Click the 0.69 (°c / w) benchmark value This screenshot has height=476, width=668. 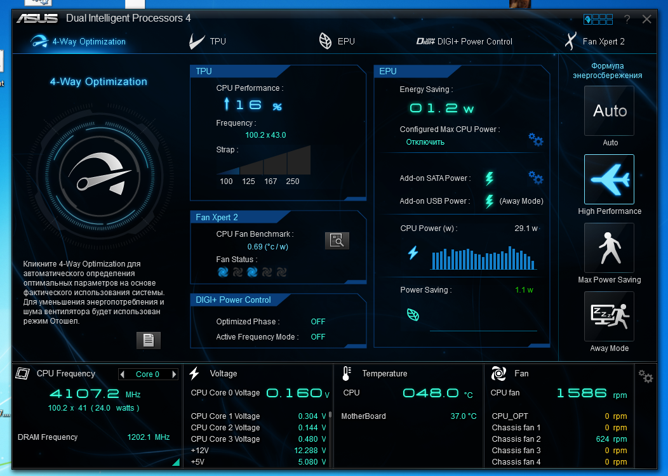coord(267,246)
